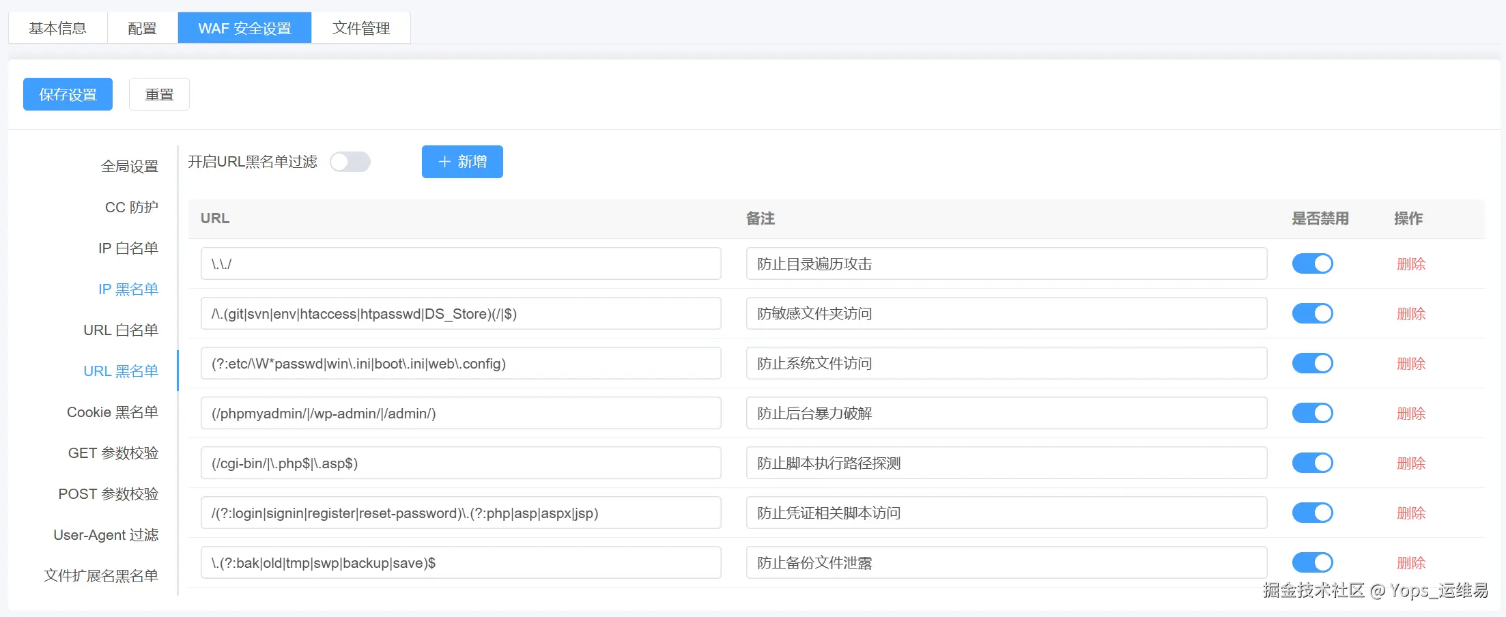Edit the URL field containing \.\./
This screenshot has width=1506, height=617.
coord(461,263)
